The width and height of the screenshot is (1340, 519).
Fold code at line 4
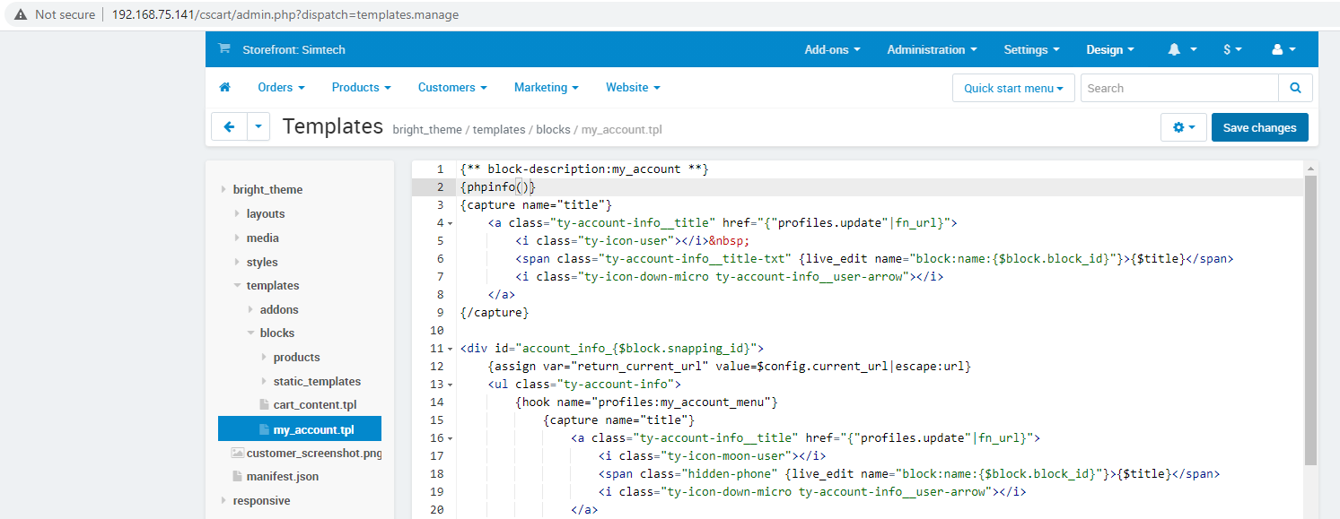450,223
